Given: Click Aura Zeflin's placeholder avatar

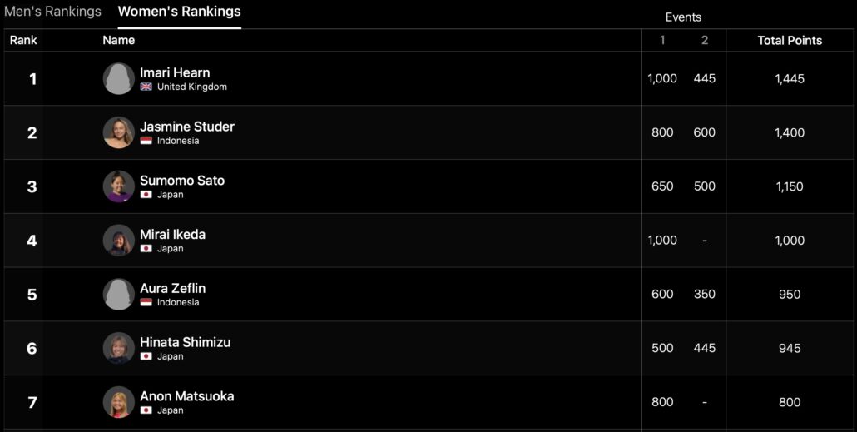Looking at the screenshot, I should point(119,294).
